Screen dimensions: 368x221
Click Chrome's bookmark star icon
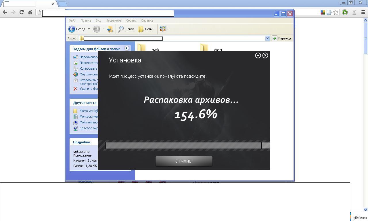click(x=336, y=12)
